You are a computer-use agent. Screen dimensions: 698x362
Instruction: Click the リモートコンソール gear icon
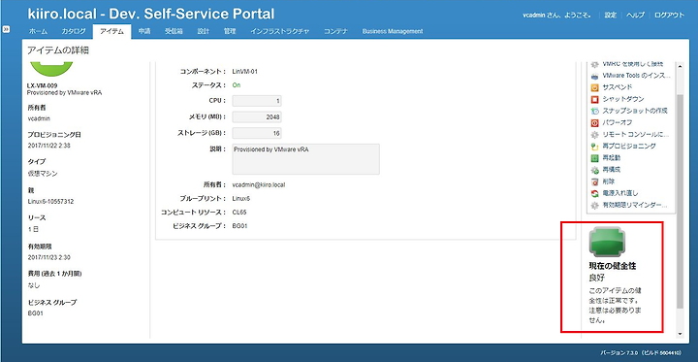pyautogui.click(x=594, y=135)
